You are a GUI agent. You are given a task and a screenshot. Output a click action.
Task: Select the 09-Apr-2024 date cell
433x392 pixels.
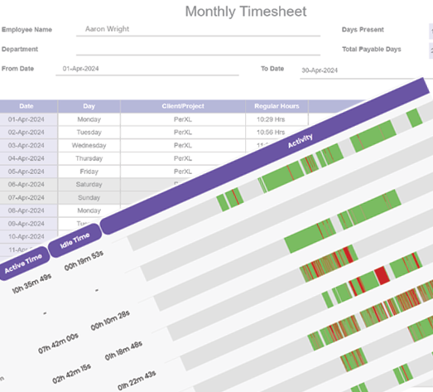tap(28, 224)
